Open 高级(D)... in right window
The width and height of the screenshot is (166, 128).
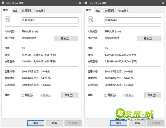153,95
